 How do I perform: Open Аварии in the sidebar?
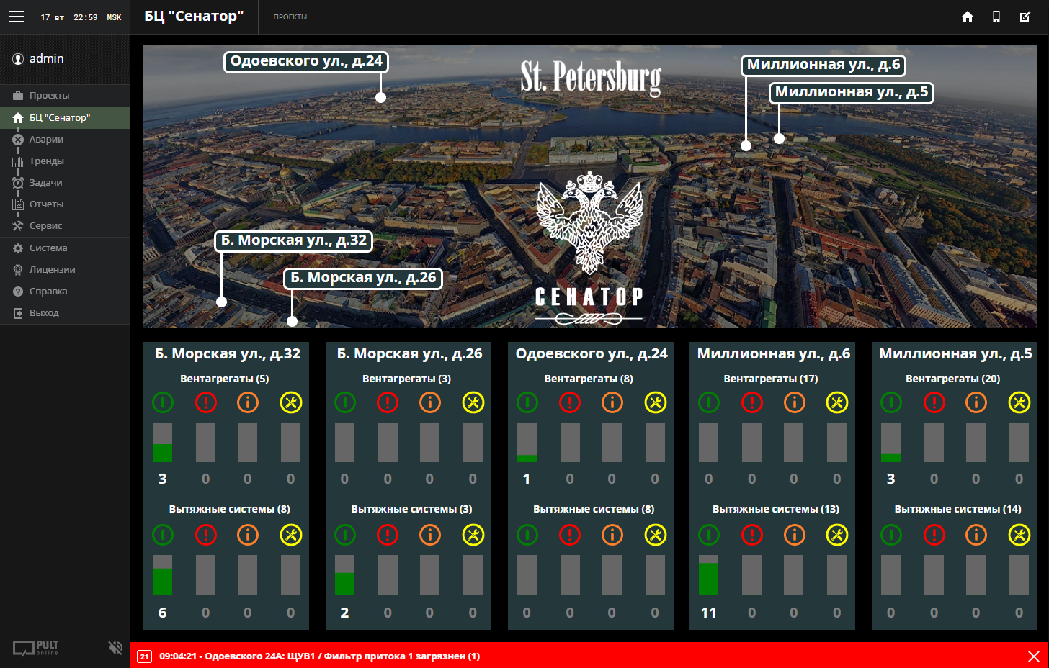[46, 140]
